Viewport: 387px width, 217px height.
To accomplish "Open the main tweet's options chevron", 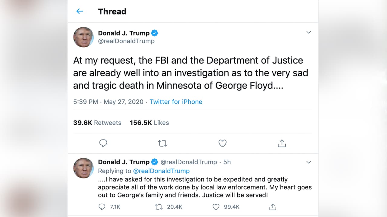I will (x=309, y=32).
